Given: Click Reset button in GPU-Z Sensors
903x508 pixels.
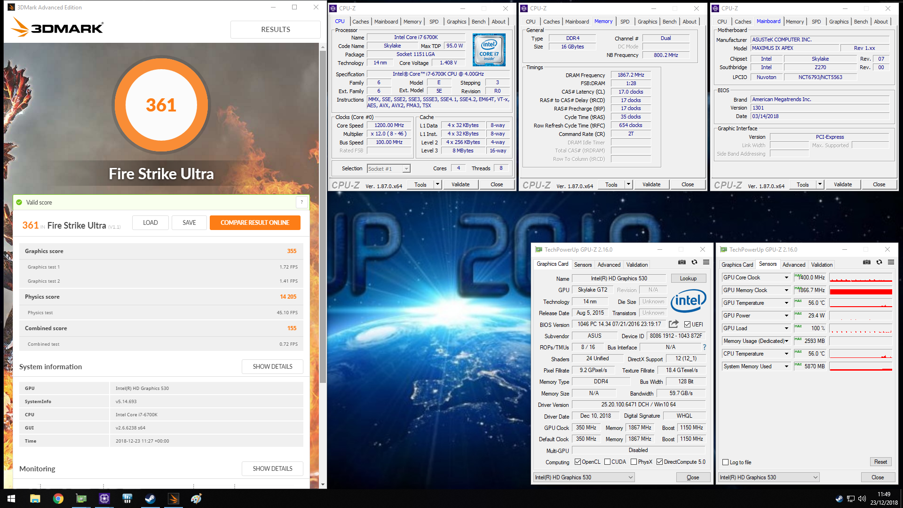Looking at the screenshot, I should (x=880, y=462).
